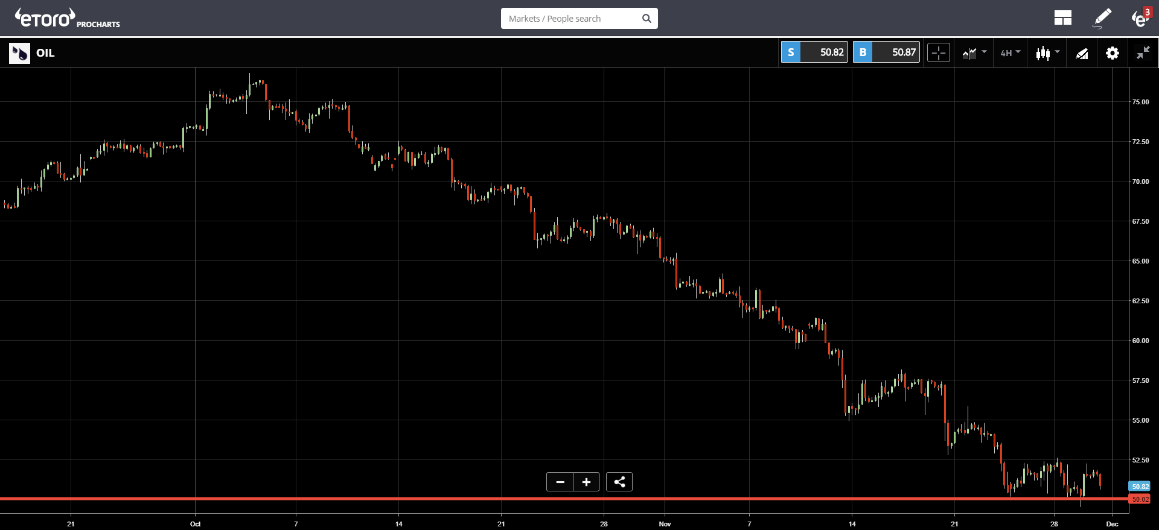Image resolution: width=1159 pixels, height=530 pixels.
Task: Toggle the crosshair cursor tool
Action: pos(939,52)
